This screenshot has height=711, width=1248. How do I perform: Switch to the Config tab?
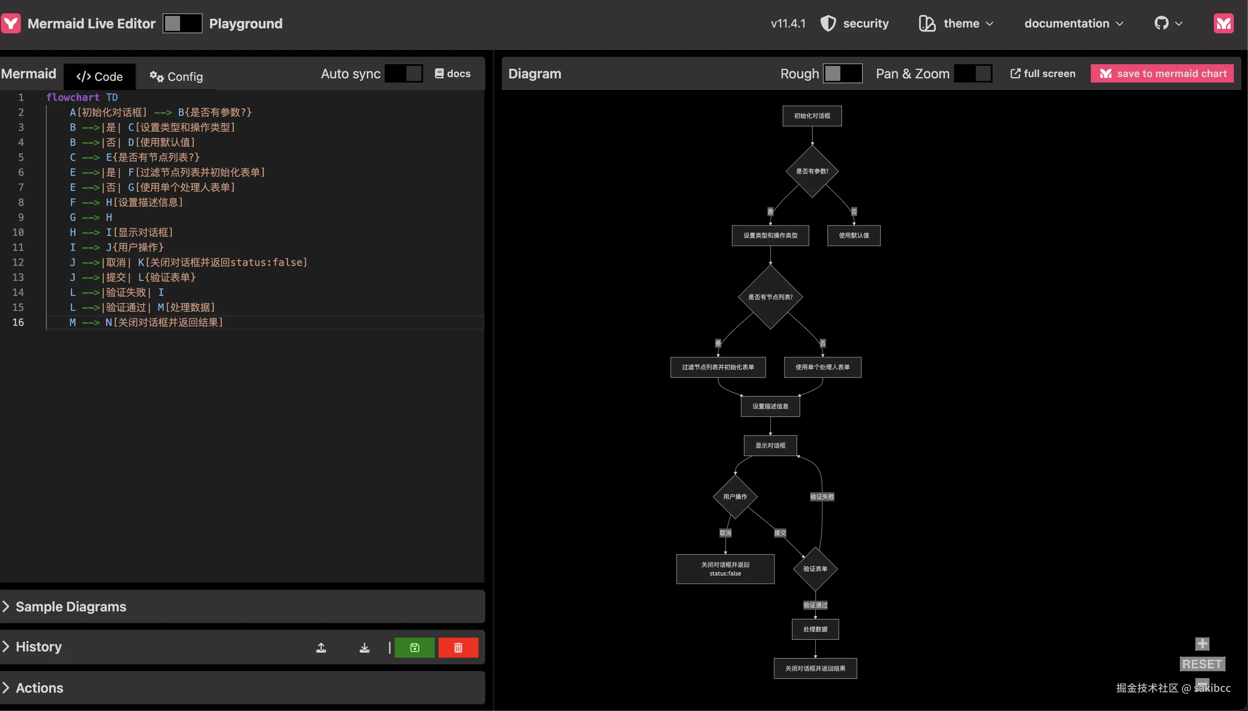pyautogui.click(x=176, y=77)
